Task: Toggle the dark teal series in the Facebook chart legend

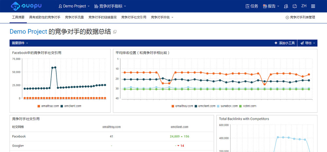Action: 71,106
